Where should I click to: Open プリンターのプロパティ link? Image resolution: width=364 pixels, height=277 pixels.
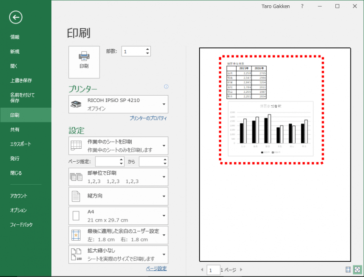point(148,118)
